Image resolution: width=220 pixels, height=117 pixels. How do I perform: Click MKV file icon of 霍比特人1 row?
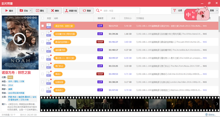click(49, 58)
